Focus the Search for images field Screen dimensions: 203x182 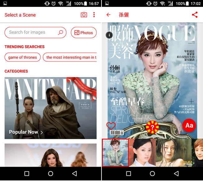point(35,32)
